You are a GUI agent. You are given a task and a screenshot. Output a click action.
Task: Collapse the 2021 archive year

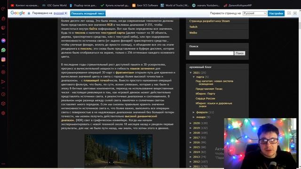(191, 73)
